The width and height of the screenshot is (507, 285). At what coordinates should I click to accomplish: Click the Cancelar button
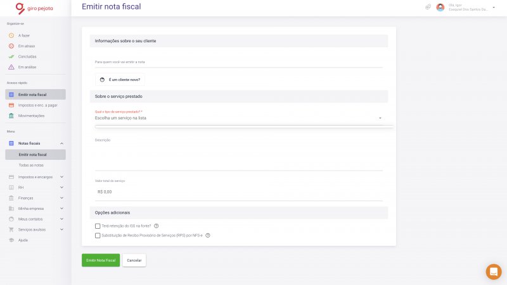coord(134,260)
